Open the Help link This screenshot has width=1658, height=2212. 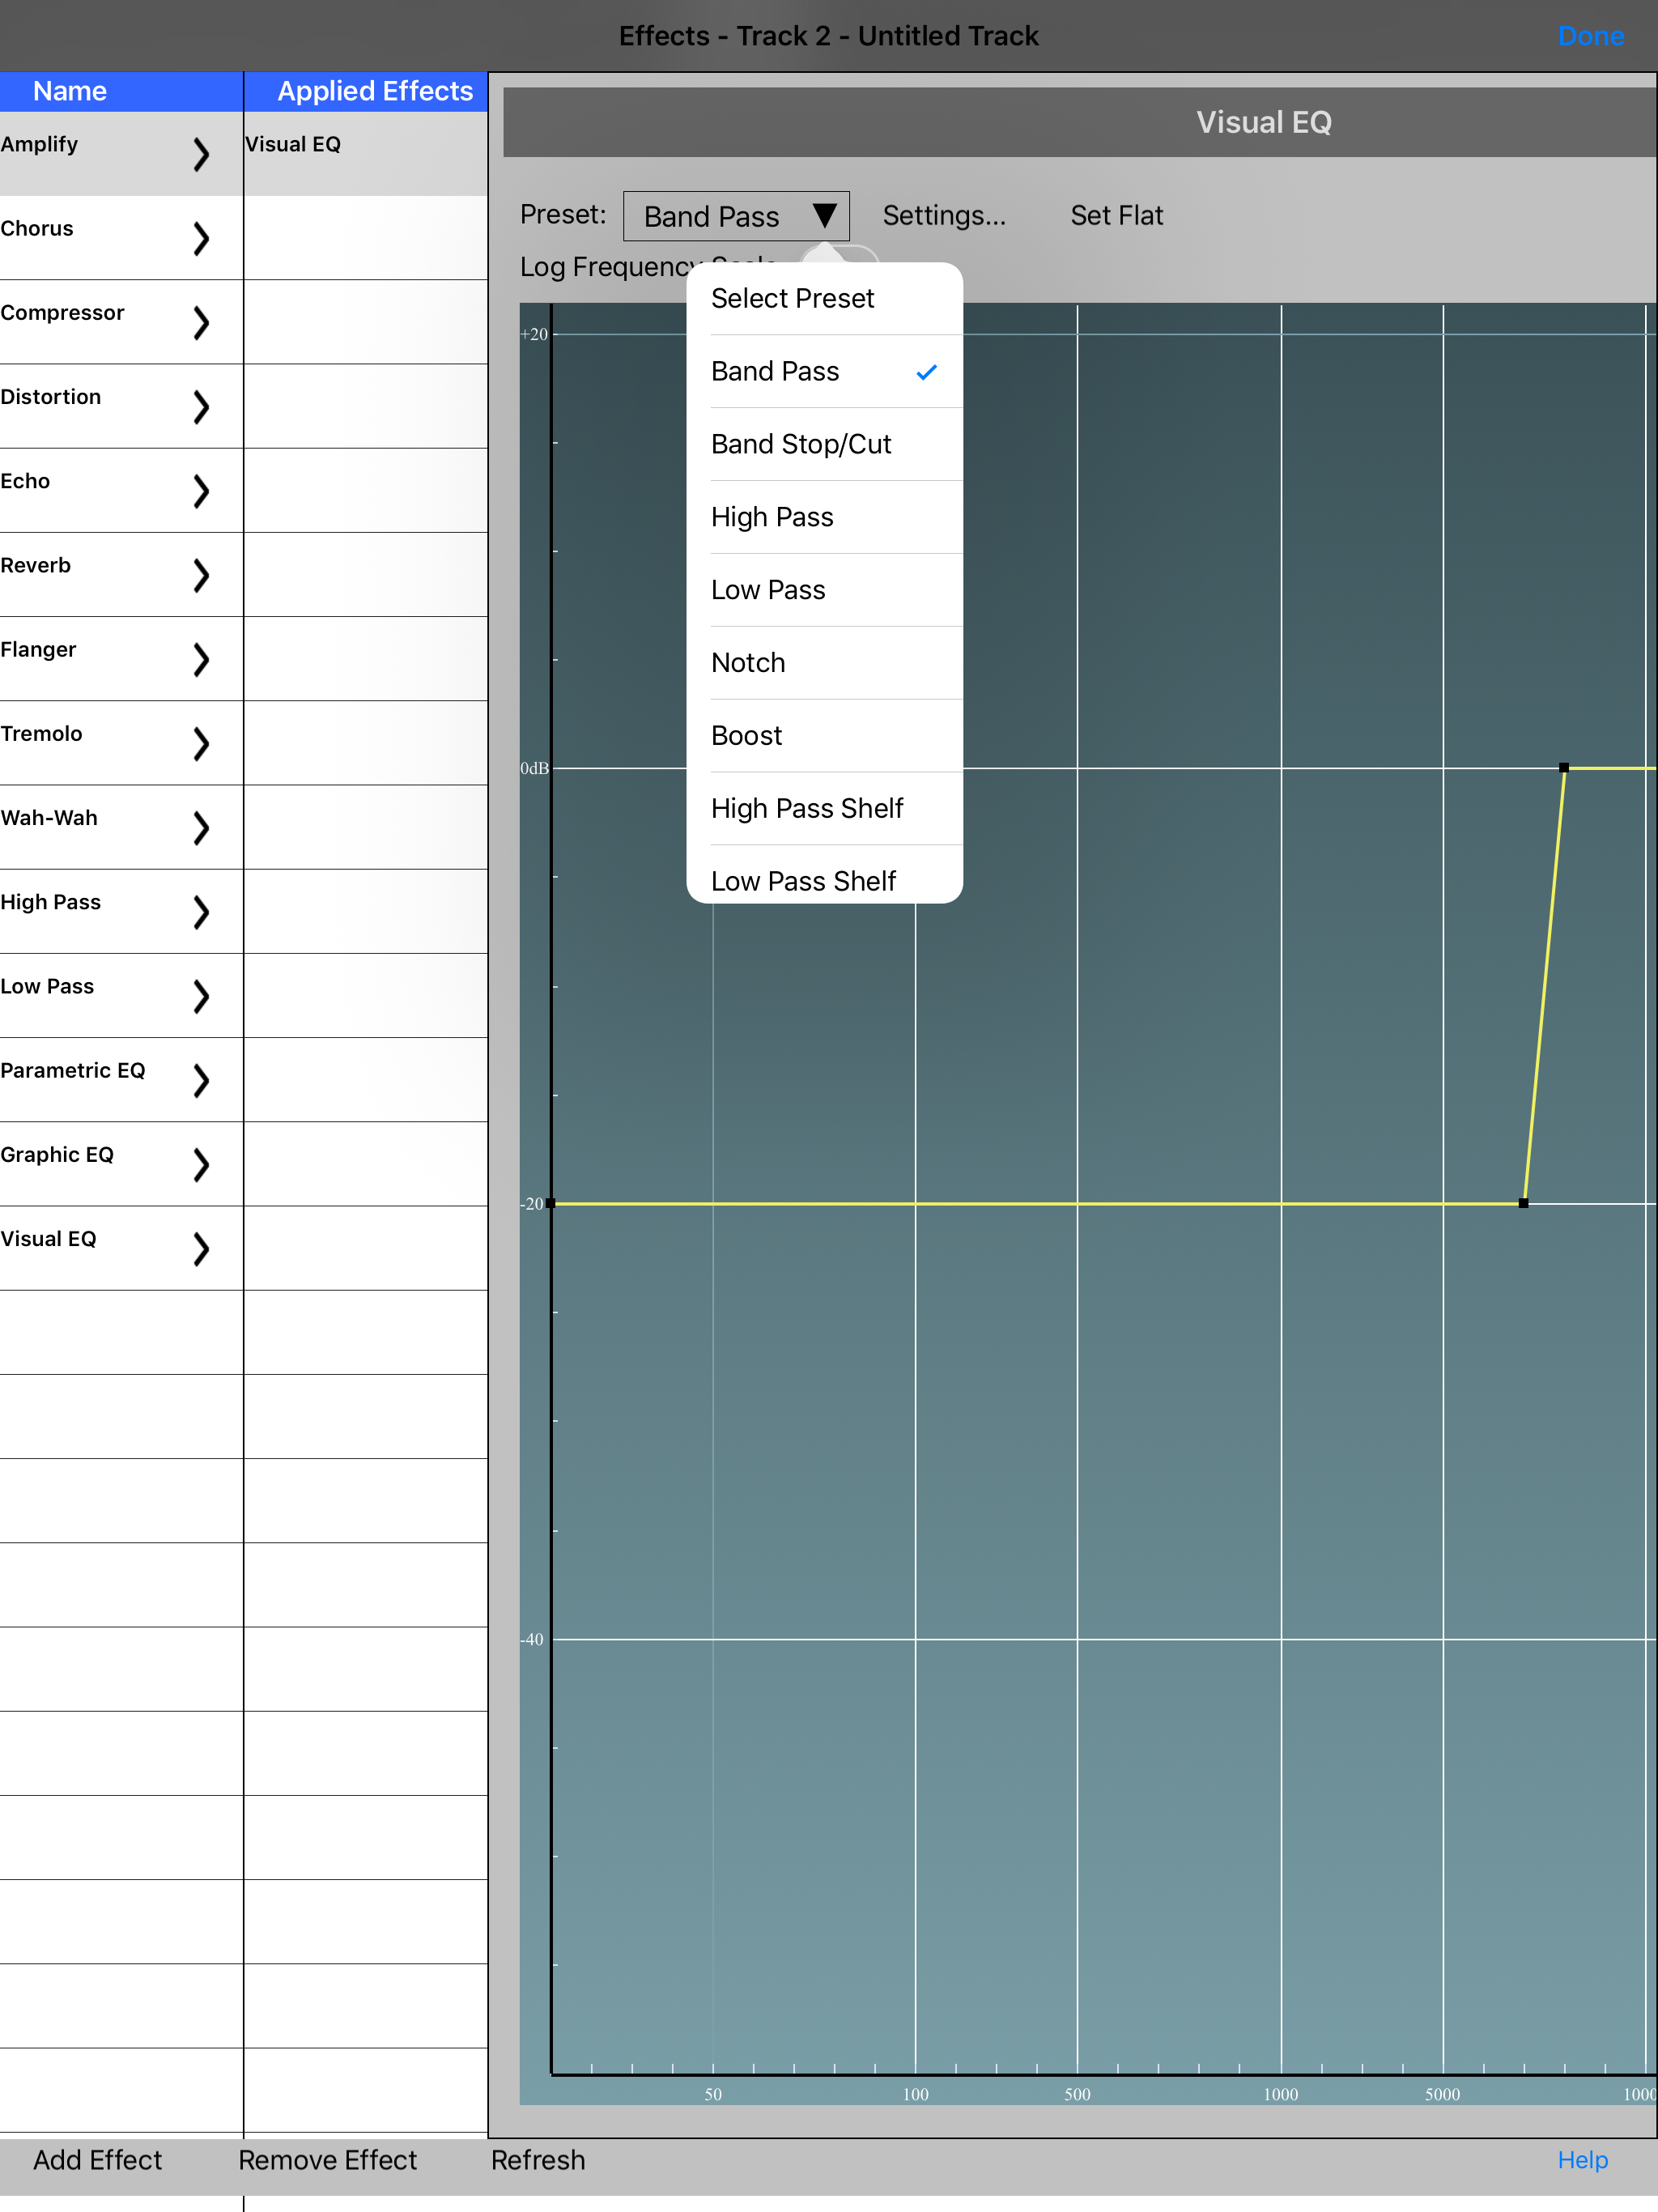point(1581,2160)
